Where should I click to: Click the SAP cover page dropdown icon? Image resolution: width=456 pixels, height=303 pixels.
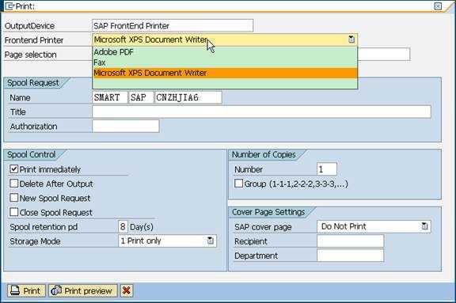click(x=424, y=226)
